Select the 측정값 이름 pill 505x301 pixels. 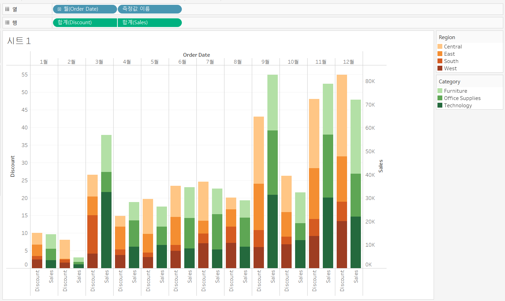point(150,9)
